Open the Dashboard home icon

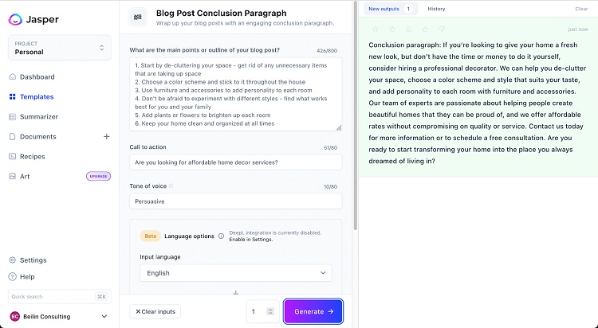coord(13,76)
